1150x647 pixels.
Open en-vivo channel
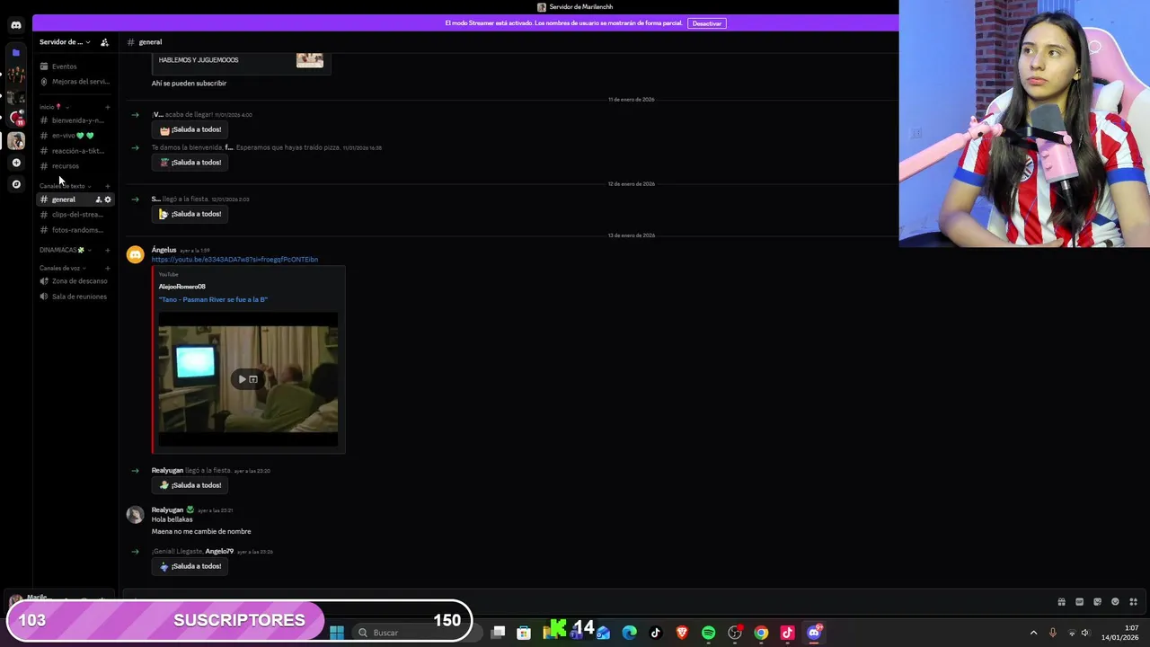coord(75,136)
